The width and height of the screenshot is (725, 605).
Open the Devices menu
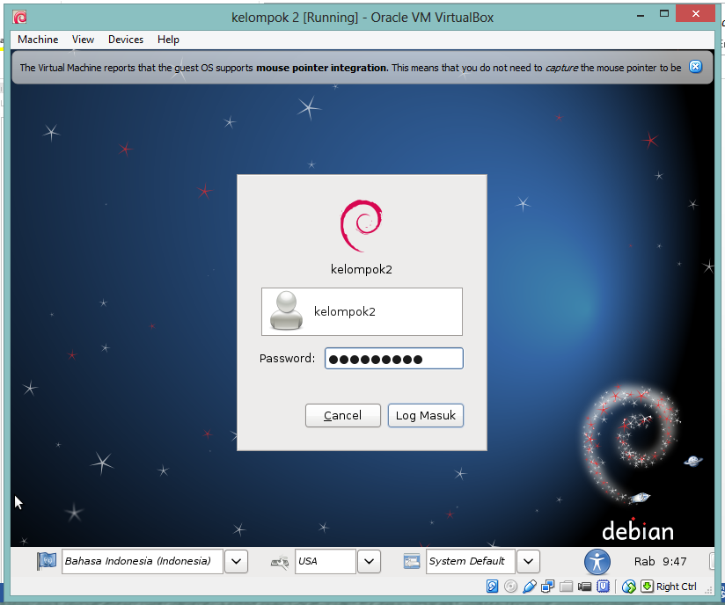pyautogui.click(x=125, y=40)
